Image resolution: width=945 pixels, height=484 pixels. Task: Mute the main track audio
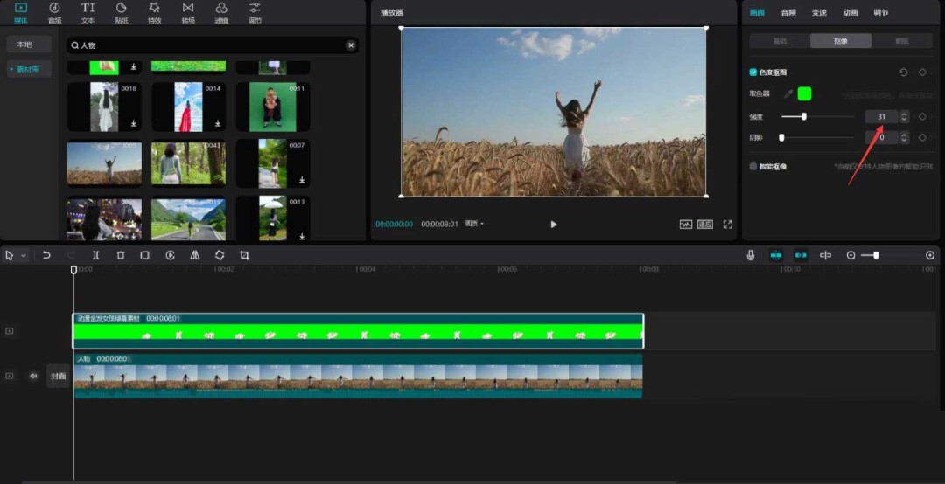[x=33, y=376]
